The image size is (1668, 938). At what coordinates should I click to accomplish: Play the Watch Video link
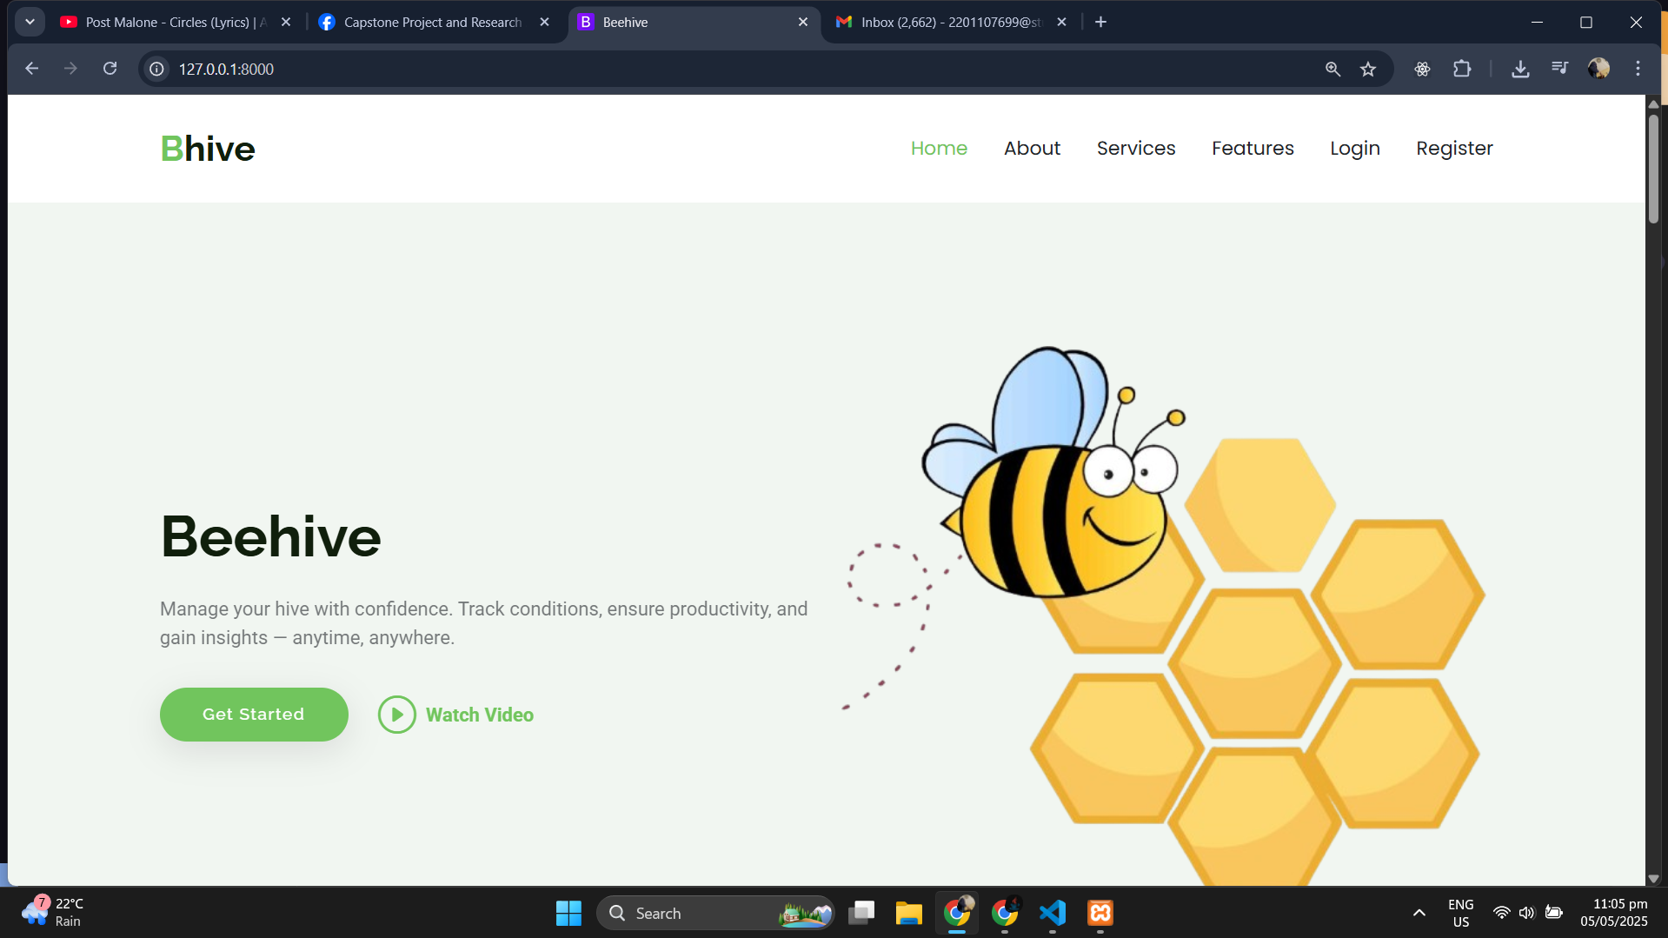pos(455,714)
